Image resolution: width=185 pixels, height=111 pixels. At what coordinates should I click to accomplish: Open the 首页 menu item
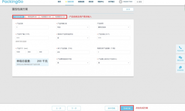click(59, 2)
